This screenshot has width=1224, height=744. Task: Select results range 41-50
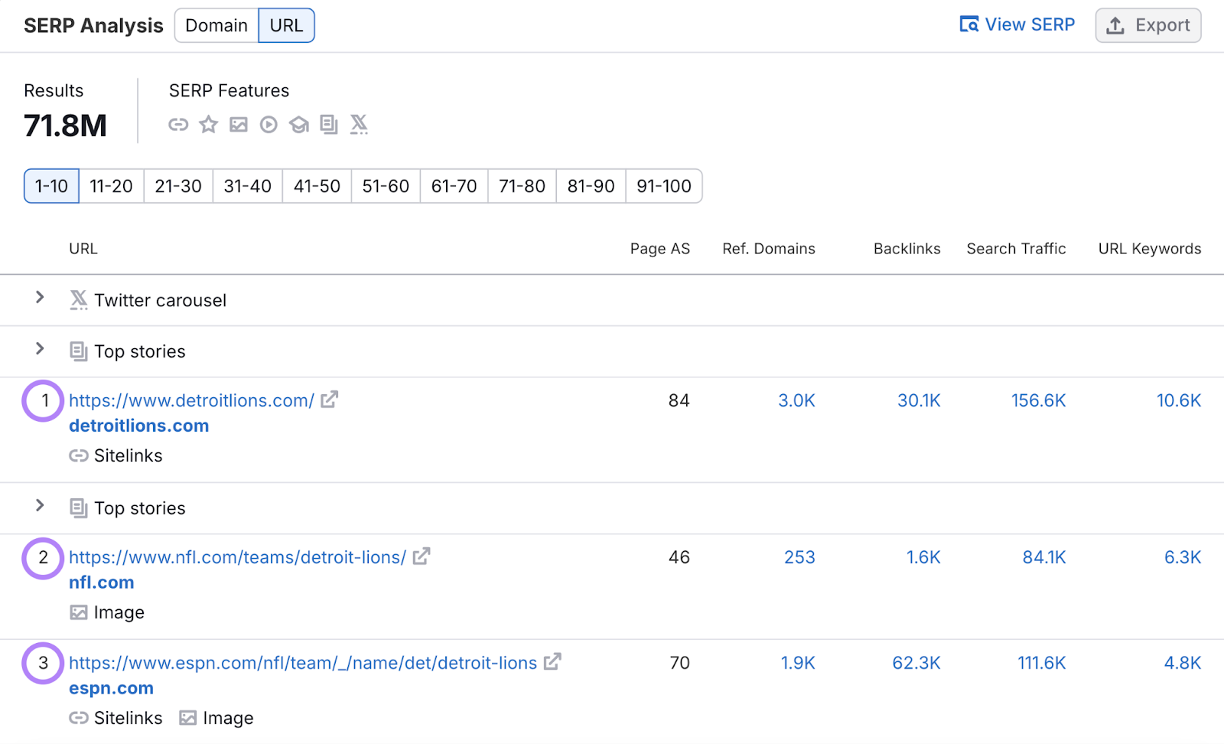(x=317, y=186)
